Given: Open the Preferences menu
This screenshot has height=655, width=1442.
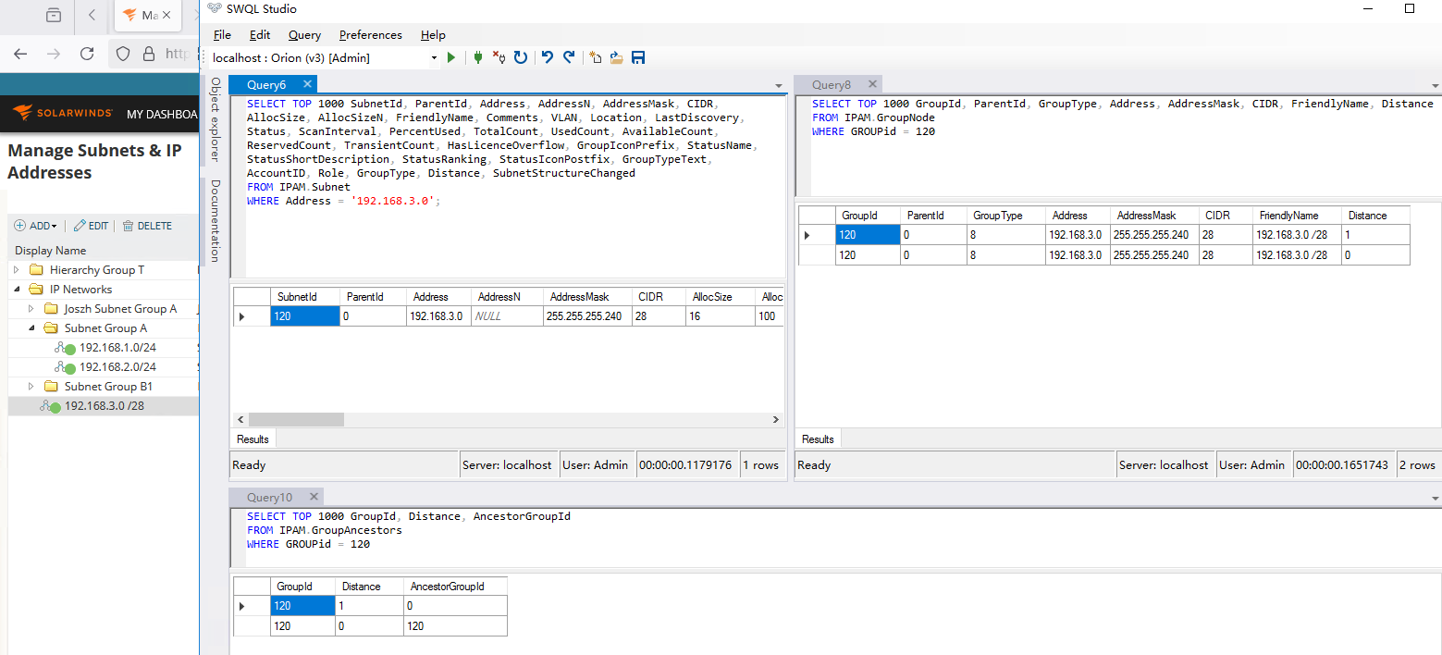Looking at the screenshot, I should tap(370, 35).
